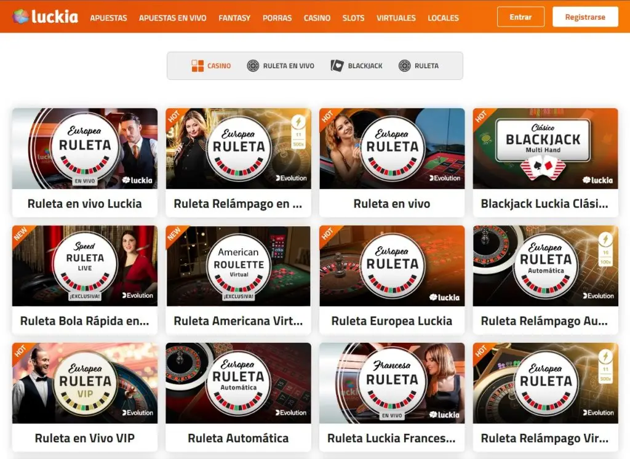Click the 'Ruleta Americana Virt...' title
Image resolution: width=630 pixels, height=459 pixels.
coord(238,321)
